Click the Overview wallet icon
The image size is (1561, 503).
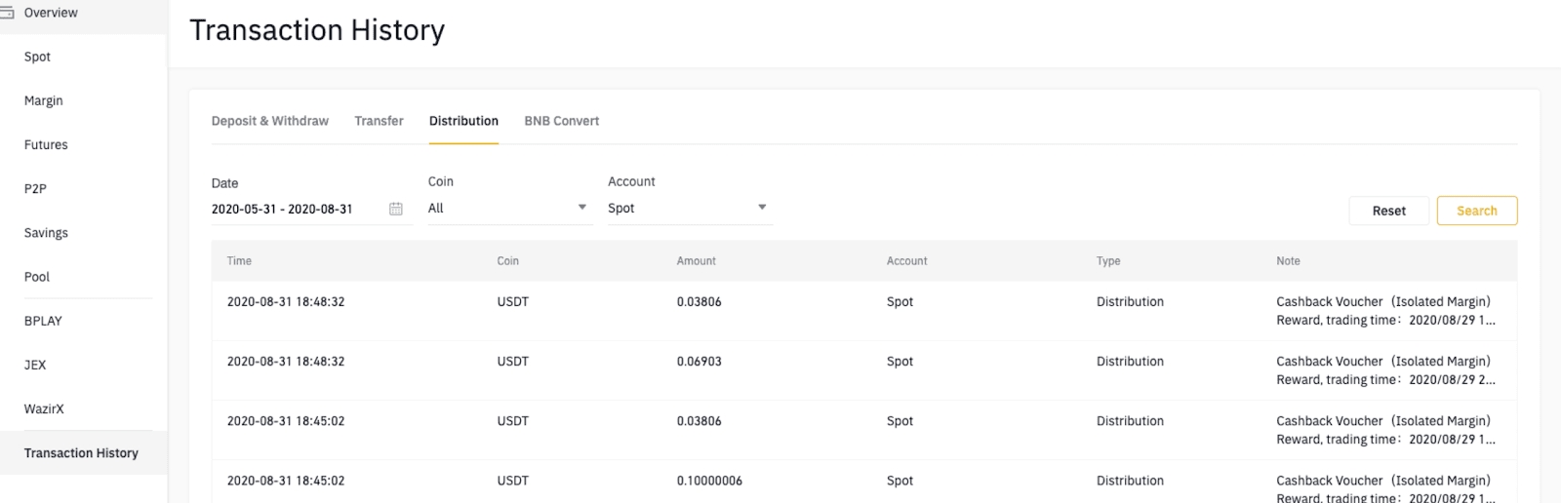click(x=7, y=13)
